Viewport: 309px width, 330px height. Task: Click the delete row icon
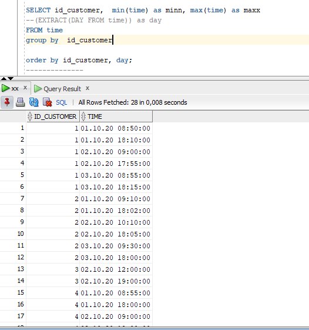click(x=47, y=102)
